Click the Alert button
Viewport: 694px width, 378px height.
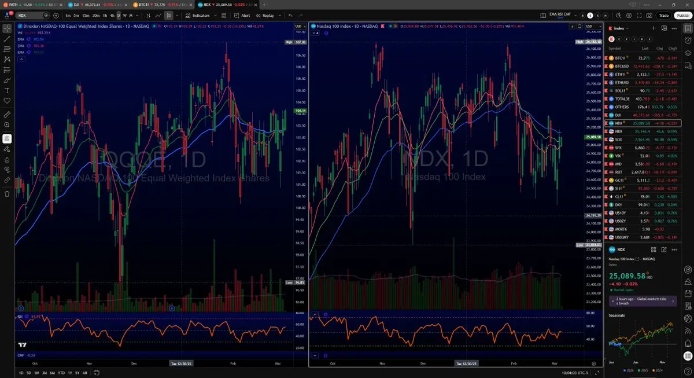242,16
